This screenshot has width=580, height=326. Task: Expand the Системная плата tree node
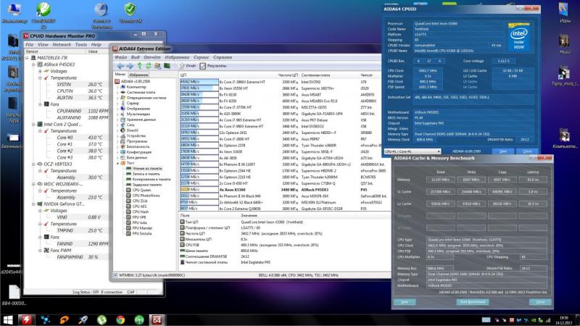(x=118, y=93)
